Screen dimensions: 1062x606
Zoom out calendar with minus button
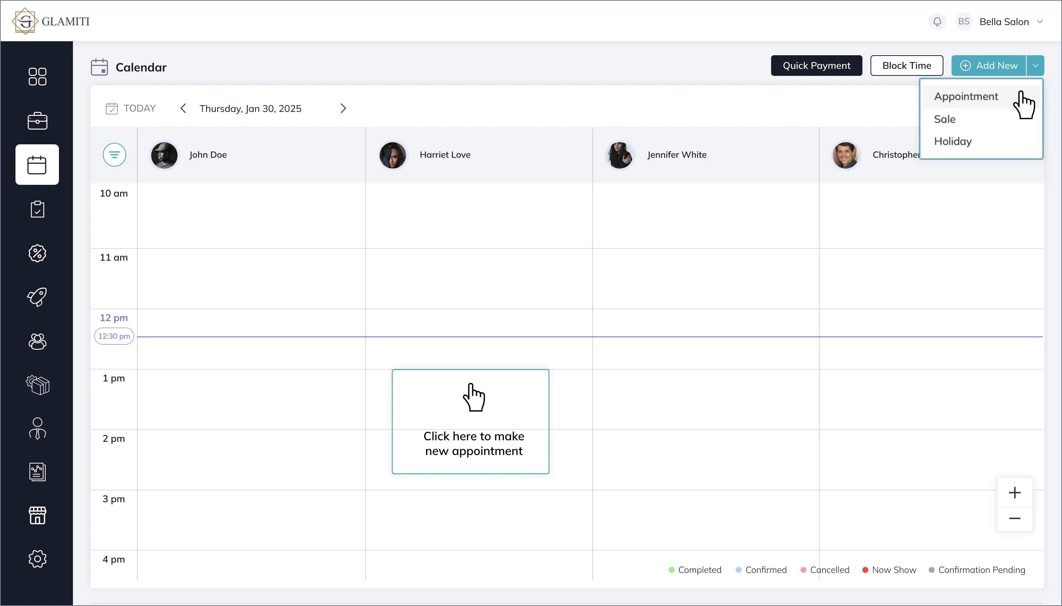coord(1014,519)
